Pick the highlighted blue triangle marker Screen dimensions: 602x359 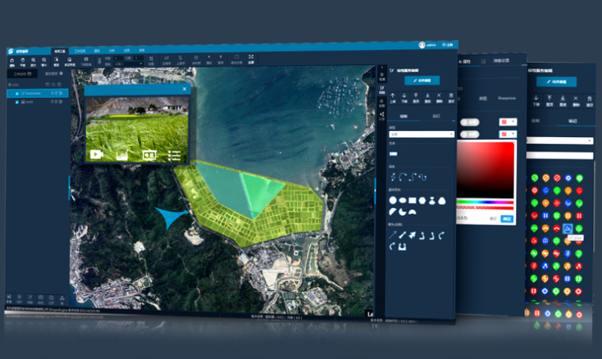pos(568,229)
